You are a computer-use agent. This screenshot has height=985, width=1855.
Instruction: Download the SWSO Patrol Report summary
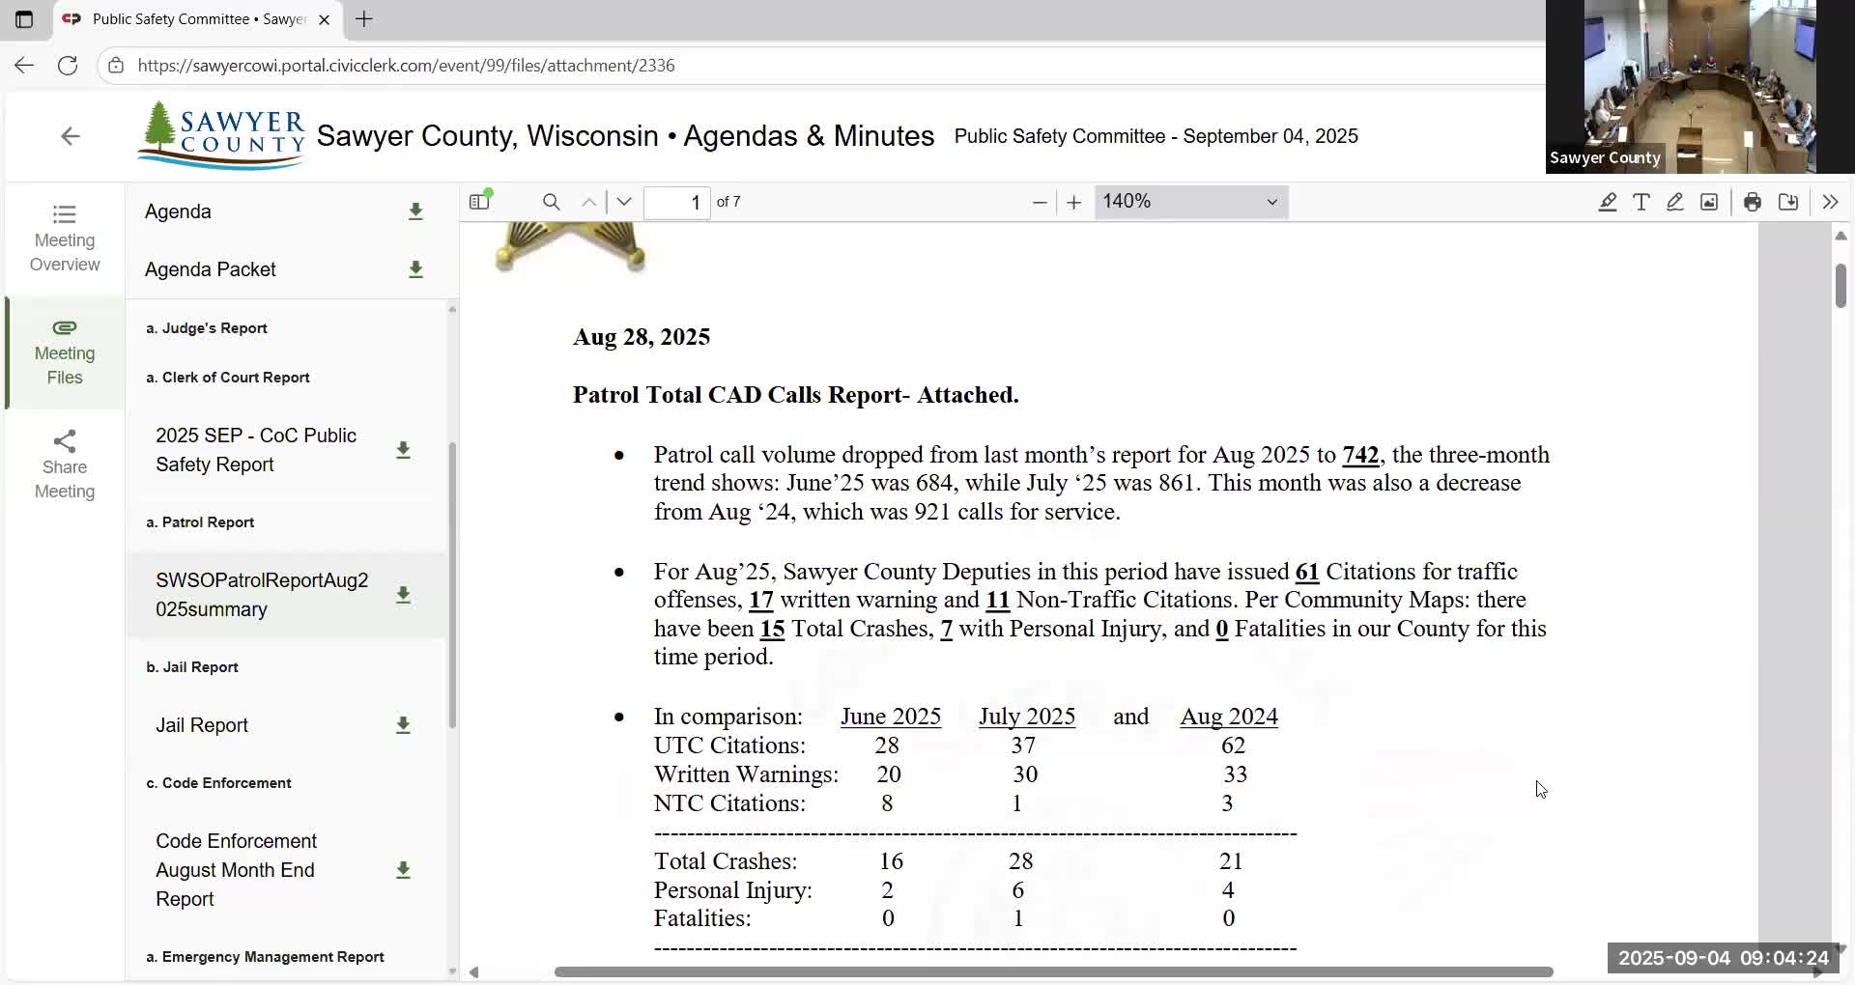(x=403, y=595)
